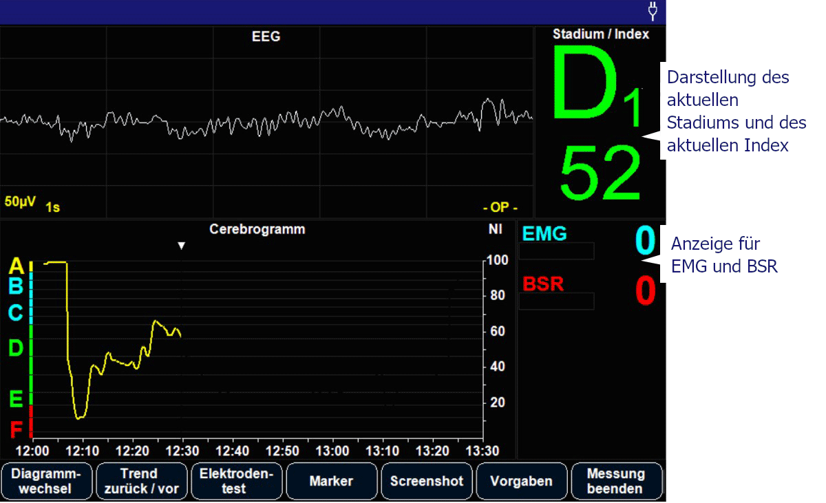Click the index value 52

pyautogui.click(x=600, y=174)
